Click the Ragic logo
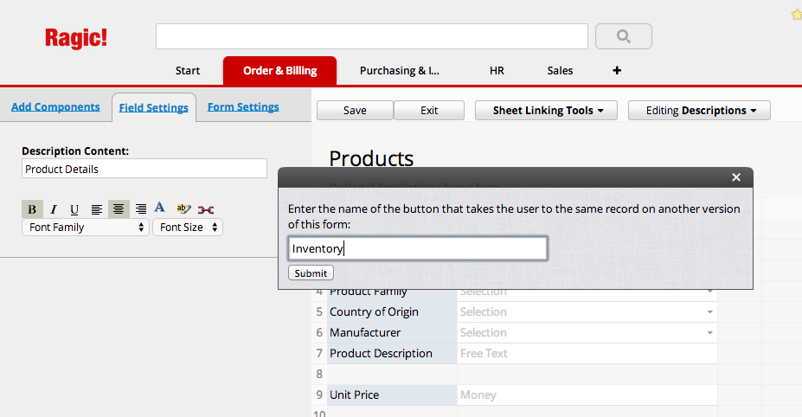 pyautogui.click(x=76, y=38)
